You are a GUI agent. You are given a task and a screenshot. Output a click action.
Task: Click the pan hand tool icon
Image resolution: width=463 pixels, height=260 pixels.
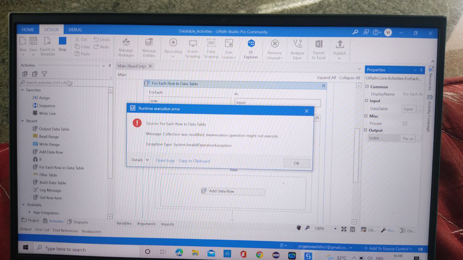(299, 228)
